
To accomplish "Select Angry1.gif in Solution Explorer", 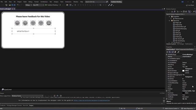I will point(178,23).
